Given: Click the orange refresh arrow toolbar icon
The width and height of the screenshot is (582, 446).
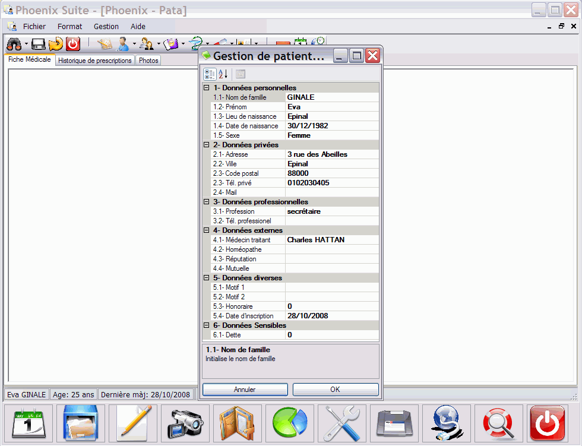Looking at the screenshot, I should point(56,44).
